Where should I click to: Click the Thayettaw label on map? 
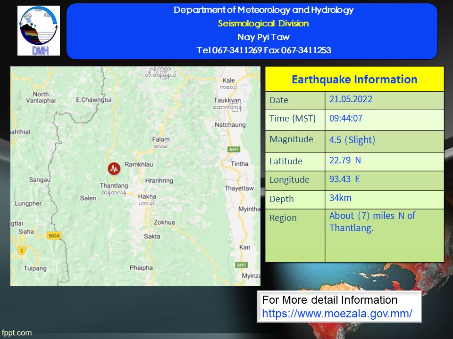239,188
